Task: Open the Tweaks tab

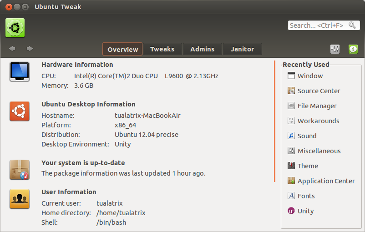Action: pos(162,49)
